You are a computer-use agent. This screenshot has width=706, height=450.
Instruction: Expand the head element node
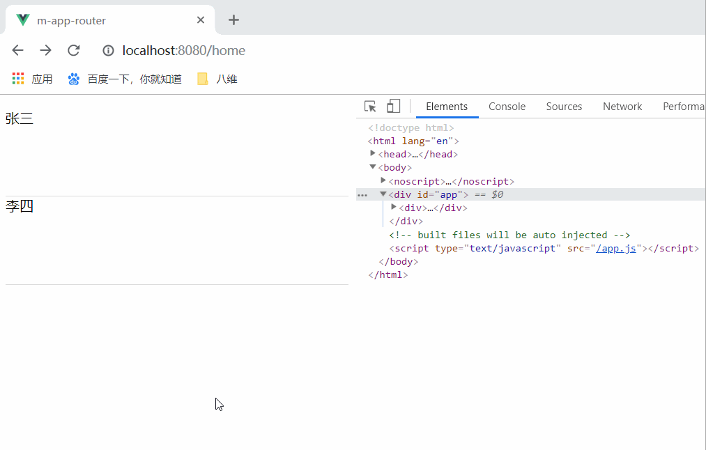click(x=373, y=153)
